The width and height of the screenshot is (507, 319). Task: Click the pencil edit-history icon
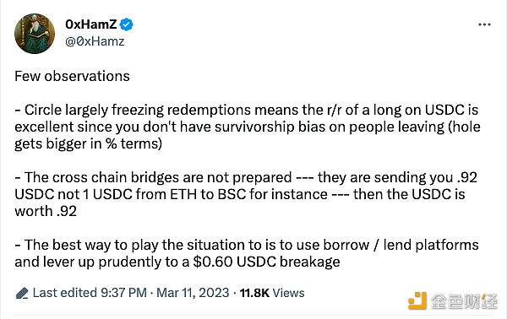click(22, 293)
